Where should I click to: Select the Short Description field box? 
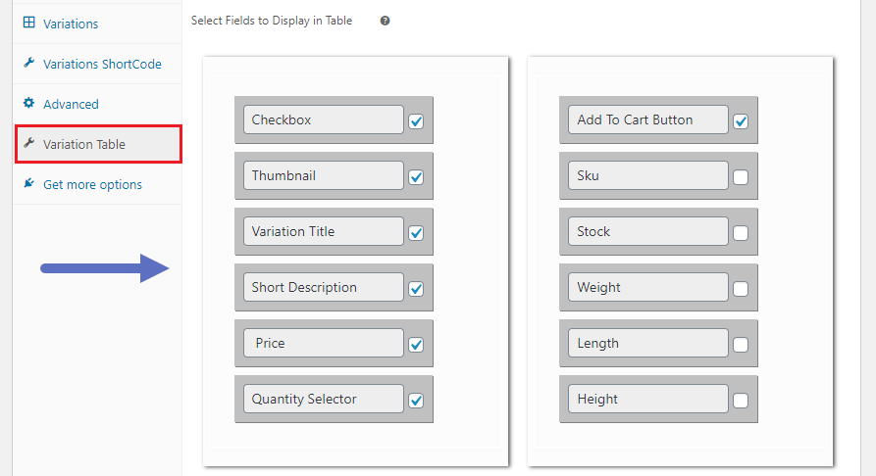pos(324,287)
